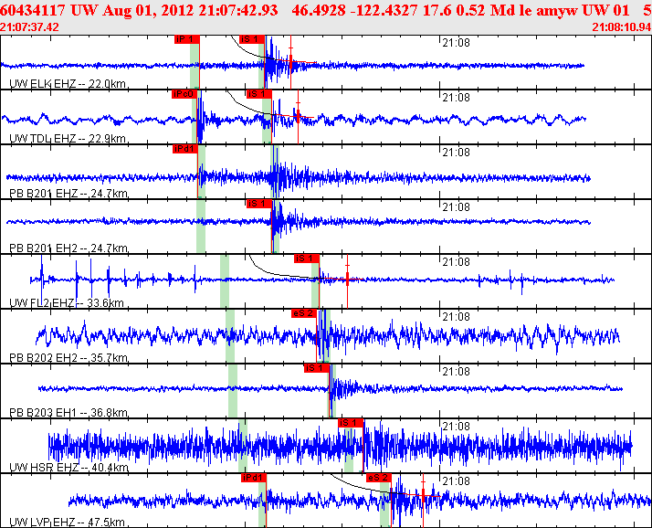Viewport: 652px width, 528px height.
Task: Click the start time 21:07:37.42 label
Action: (x=30, y=27)
